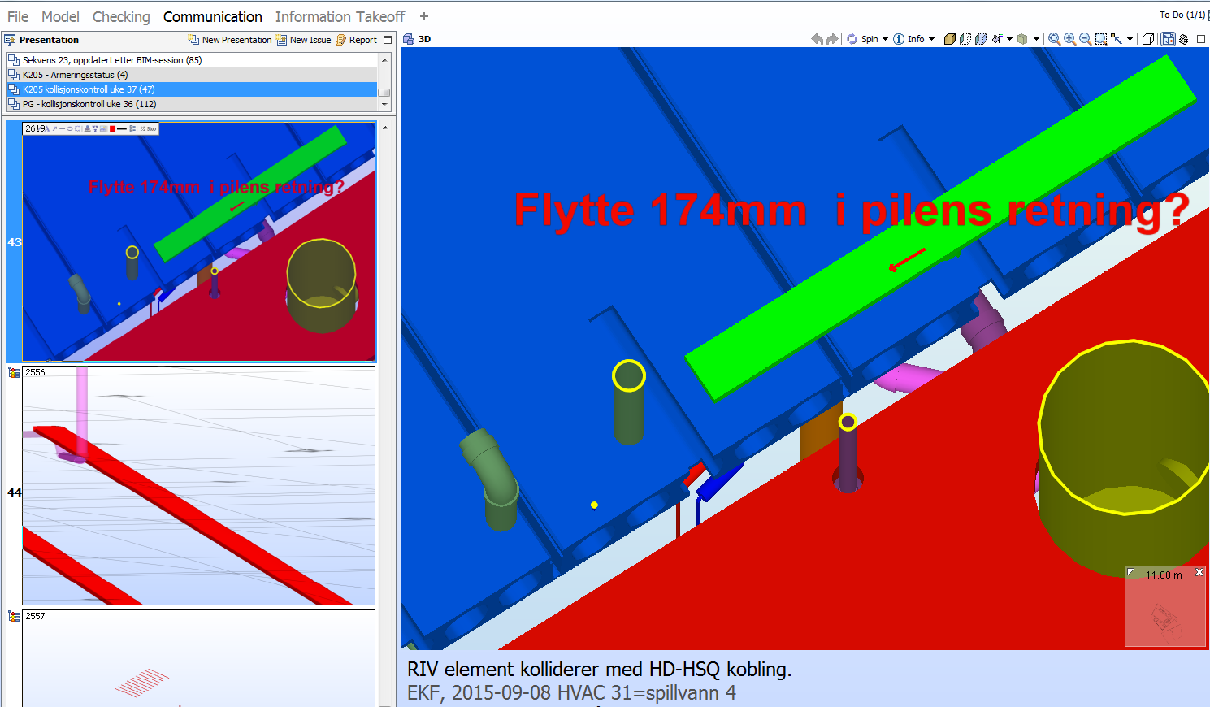The width and height of the screenshot is (1210, 707).
Task: Click the ellipse markup tool in slide toolbar
Action: tap(70, 128)
